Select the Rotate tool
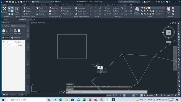181x102 pixels. (116, 8)
